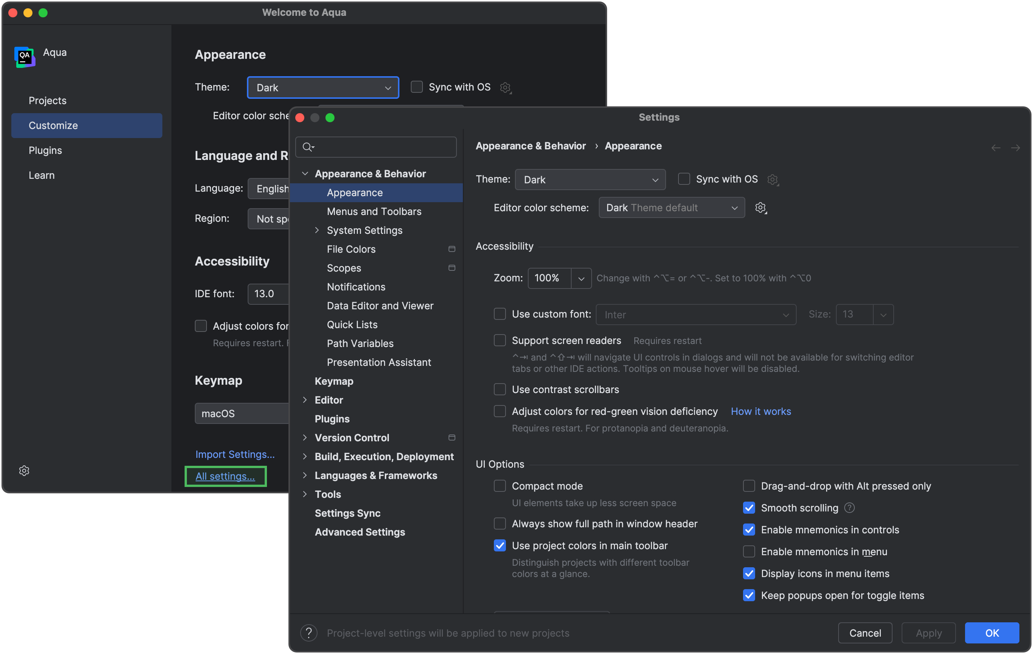Uncheck Enable mnemonics in controls

pos(749,530)
